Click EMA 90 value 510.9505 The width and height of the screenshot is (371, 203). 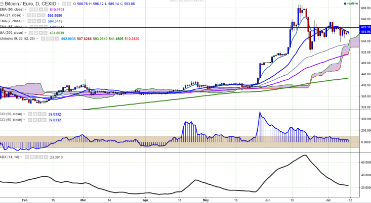coord(57,10)
